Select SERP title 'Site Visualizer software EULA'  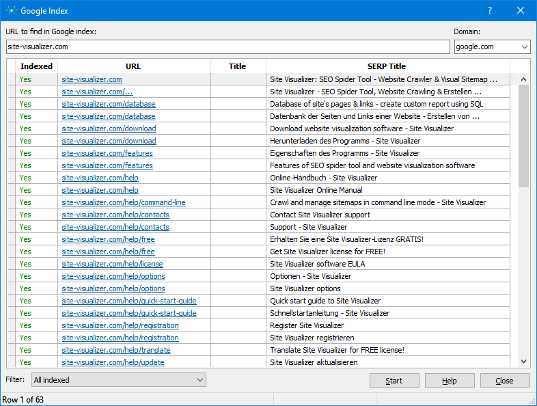coord(318,264)
